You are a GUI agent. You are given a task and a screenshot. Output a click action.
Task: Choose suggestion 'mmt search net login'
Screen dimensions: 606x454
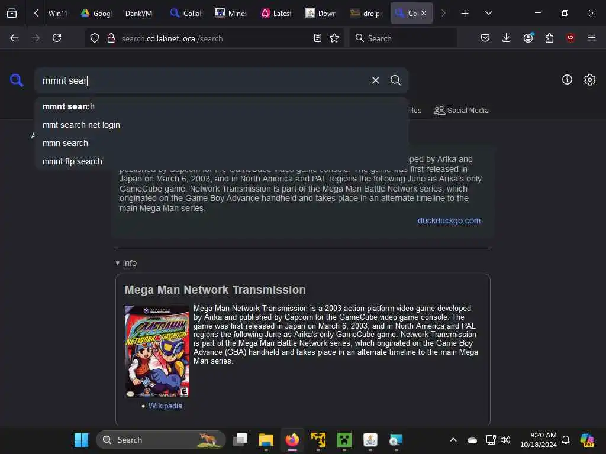coord(221,125)
